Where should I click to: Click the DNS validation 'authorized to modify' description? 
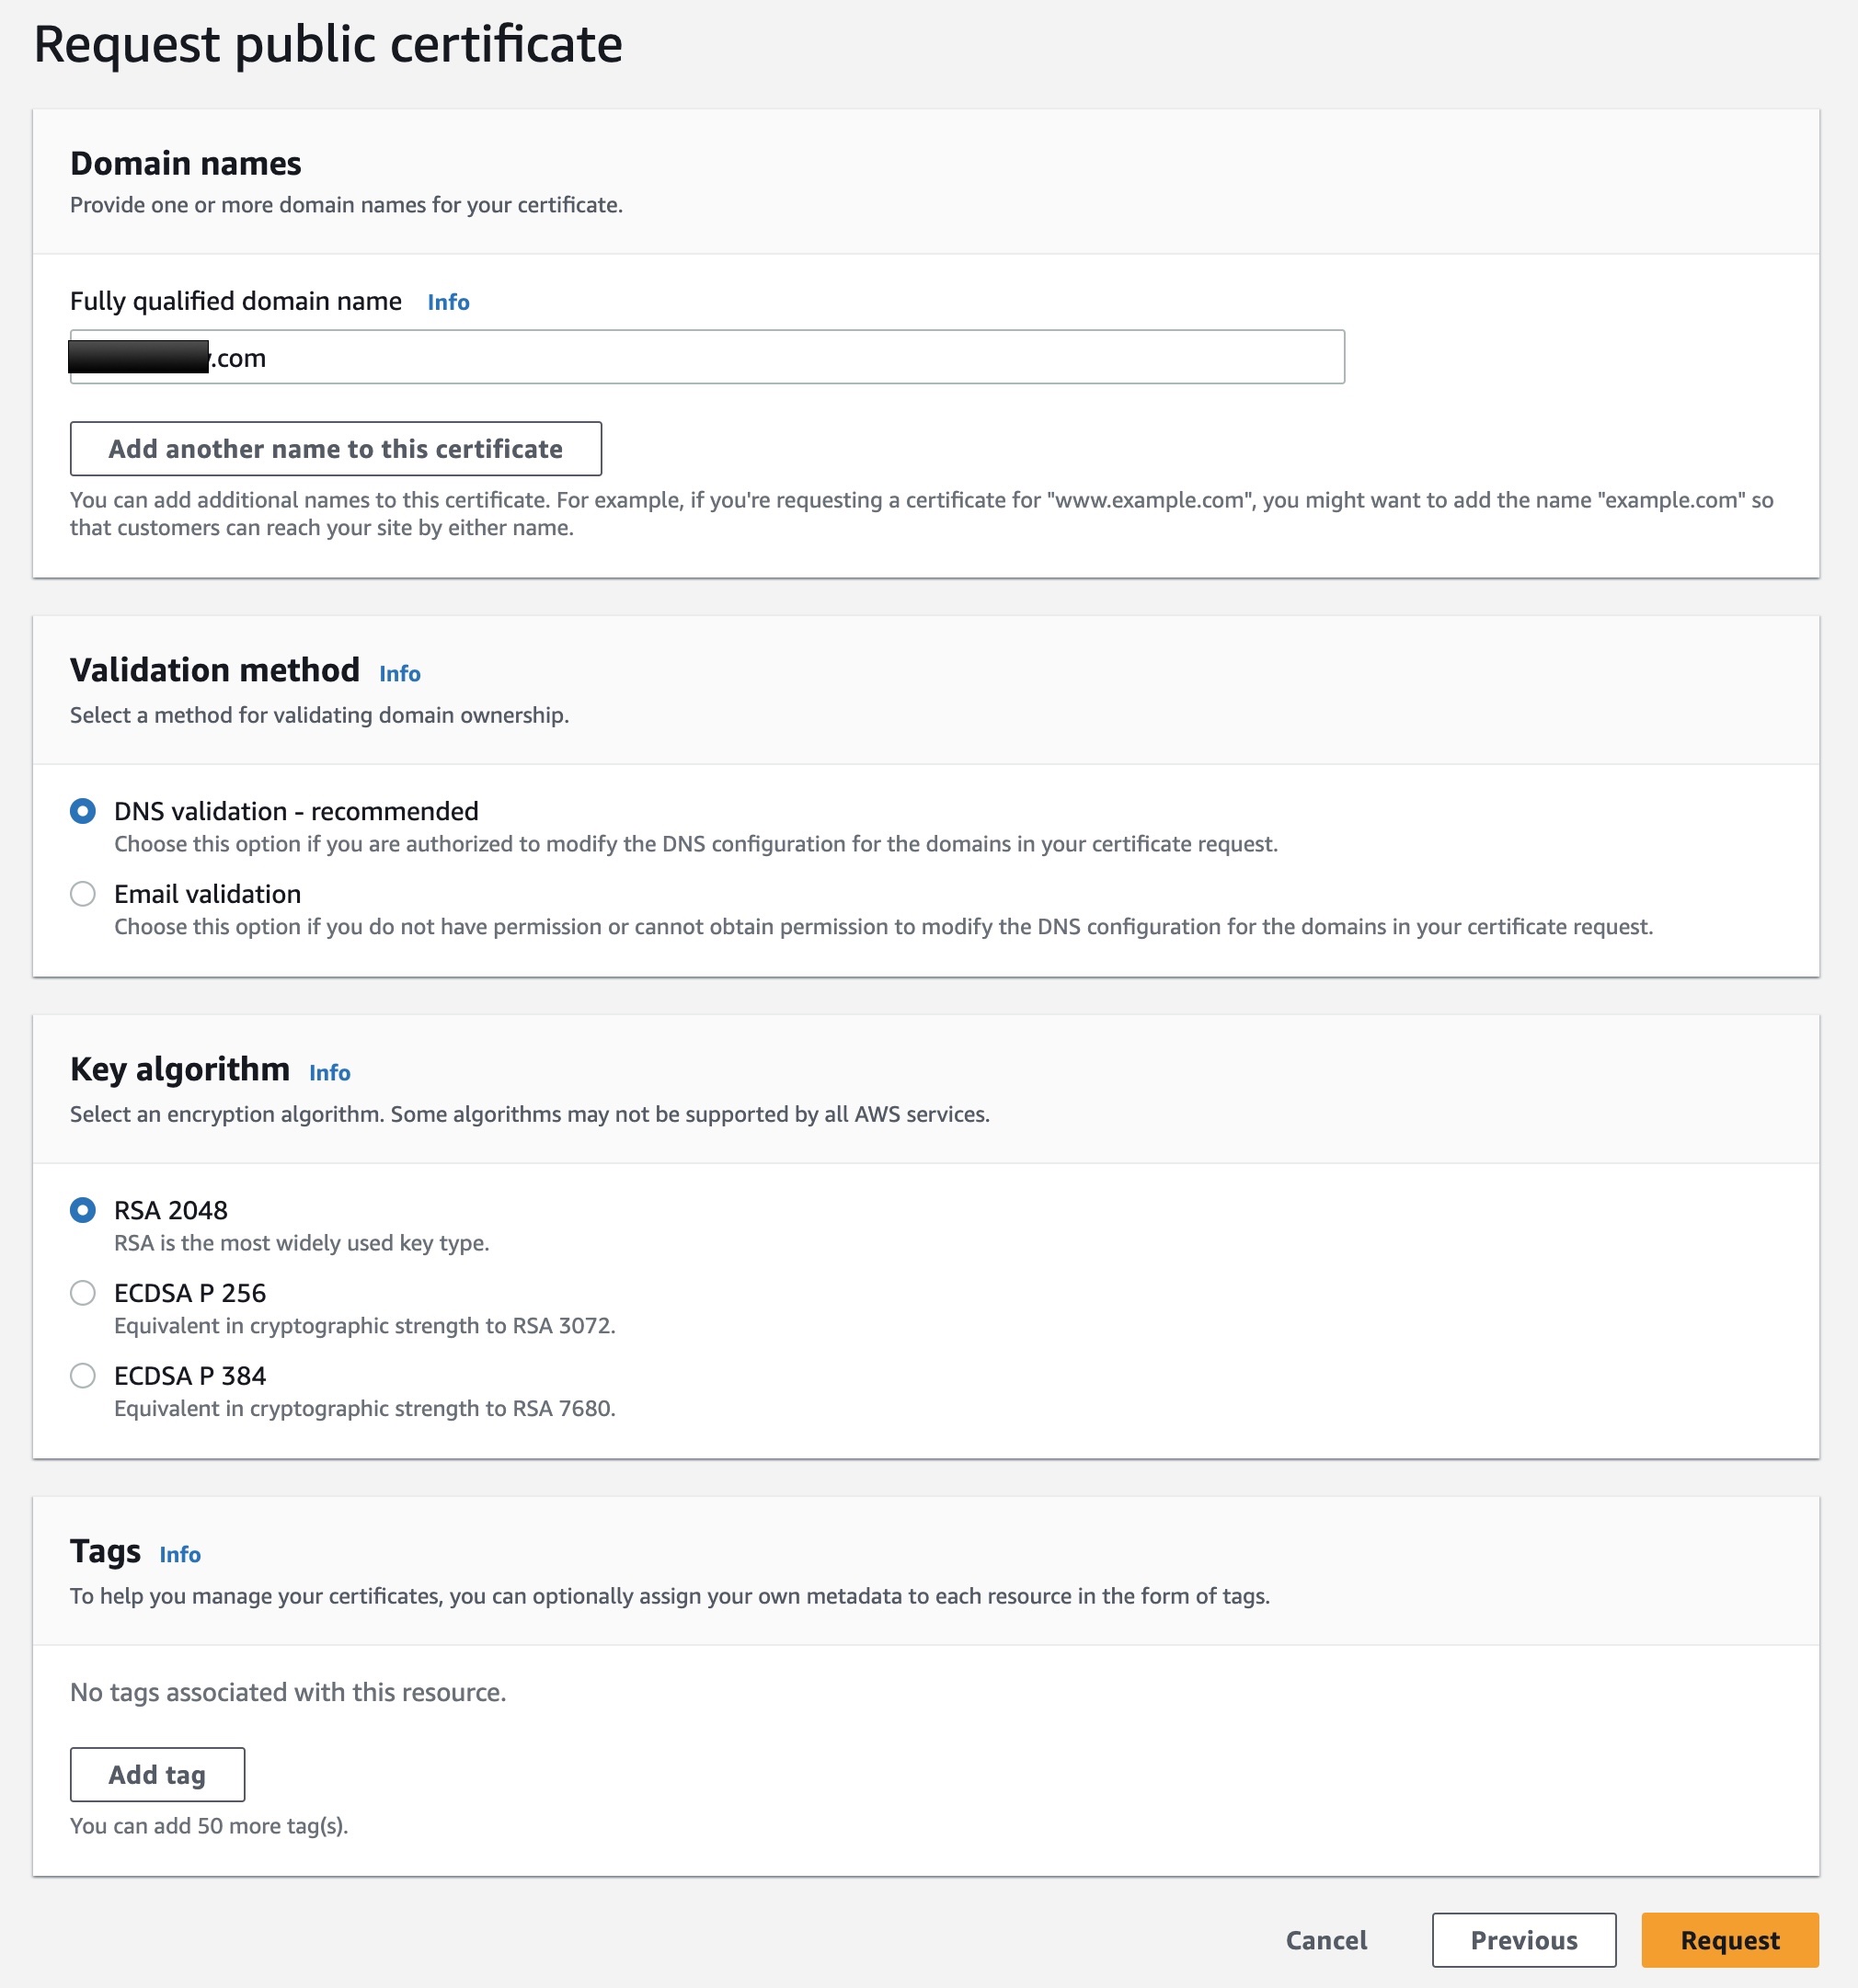(x=695, y=844)
